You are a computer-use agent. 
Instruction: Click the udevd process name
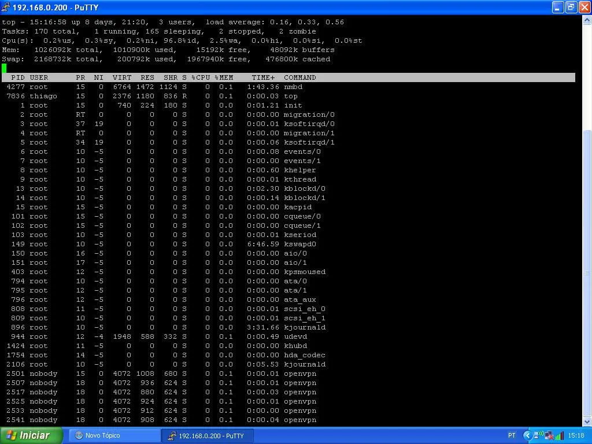point(295,337)
